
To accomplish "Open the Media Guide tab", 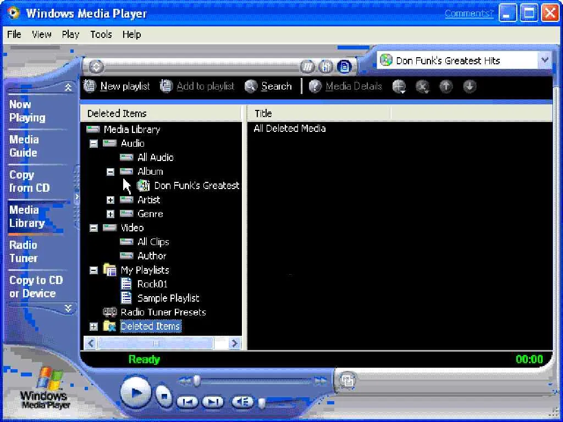I will (24, 146).
